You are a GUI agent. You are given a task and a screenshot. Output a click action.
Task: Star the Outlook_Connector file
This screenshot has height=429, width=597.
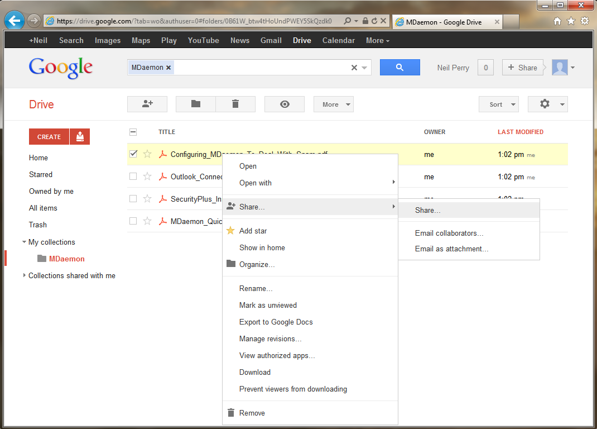click(x=147, y=177)
